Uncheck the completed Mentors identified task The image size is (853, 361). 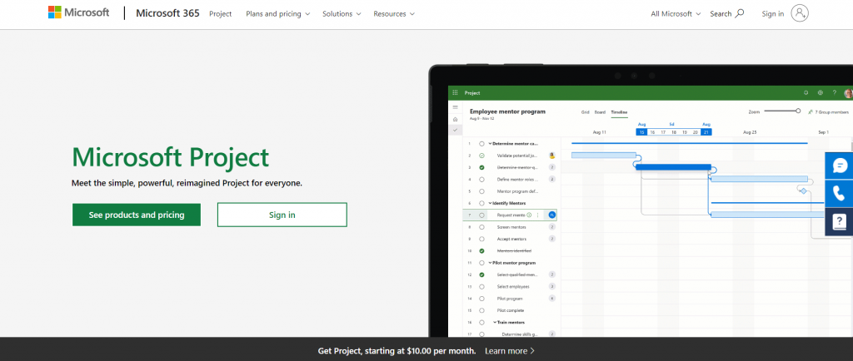pos(481,251)
